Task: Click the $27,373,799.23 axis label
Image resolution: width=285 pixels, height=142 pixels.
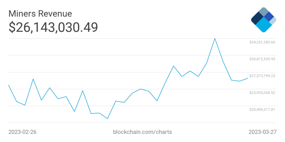Action: pos(262,76)
